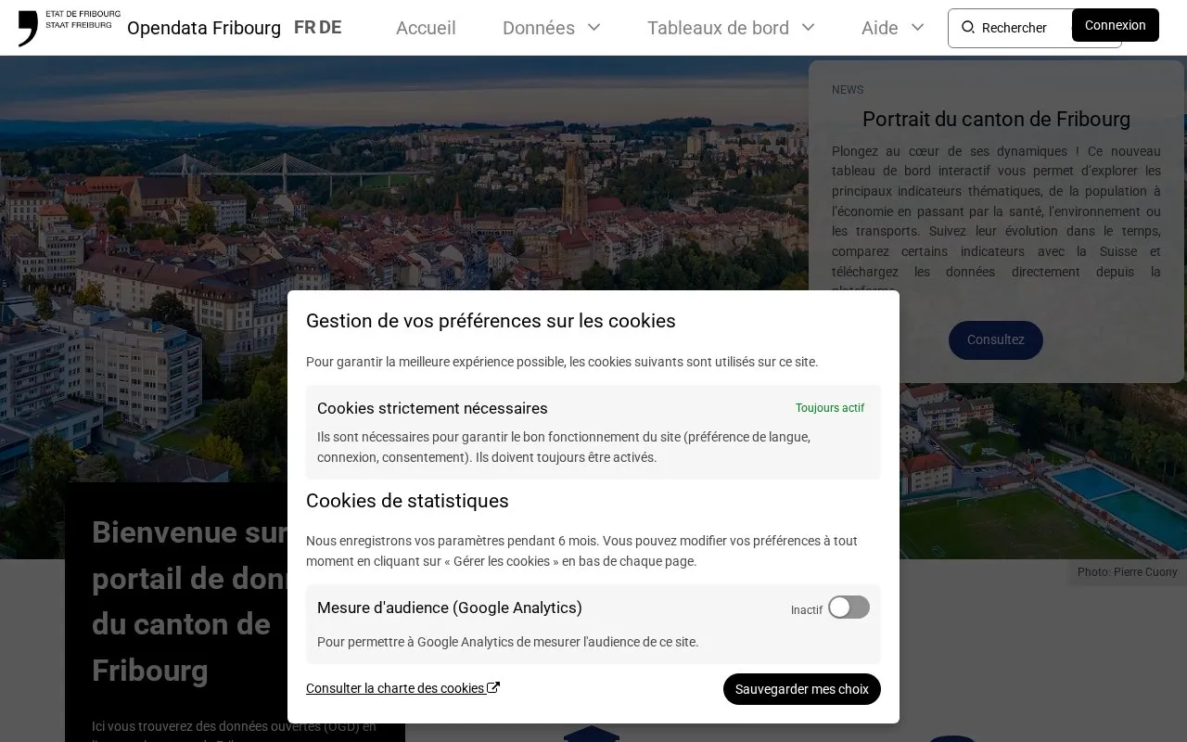Click the Consultez news button
This screenshot has height=742, width=1187.
pos(996,340)
